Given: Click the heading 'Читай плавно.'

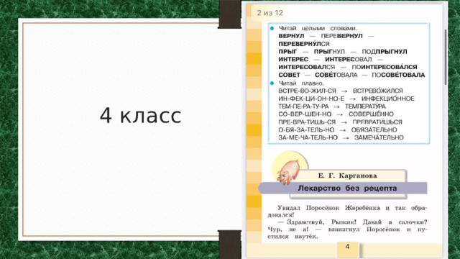Looking at the screenshot, I should [x=301, y=83].
